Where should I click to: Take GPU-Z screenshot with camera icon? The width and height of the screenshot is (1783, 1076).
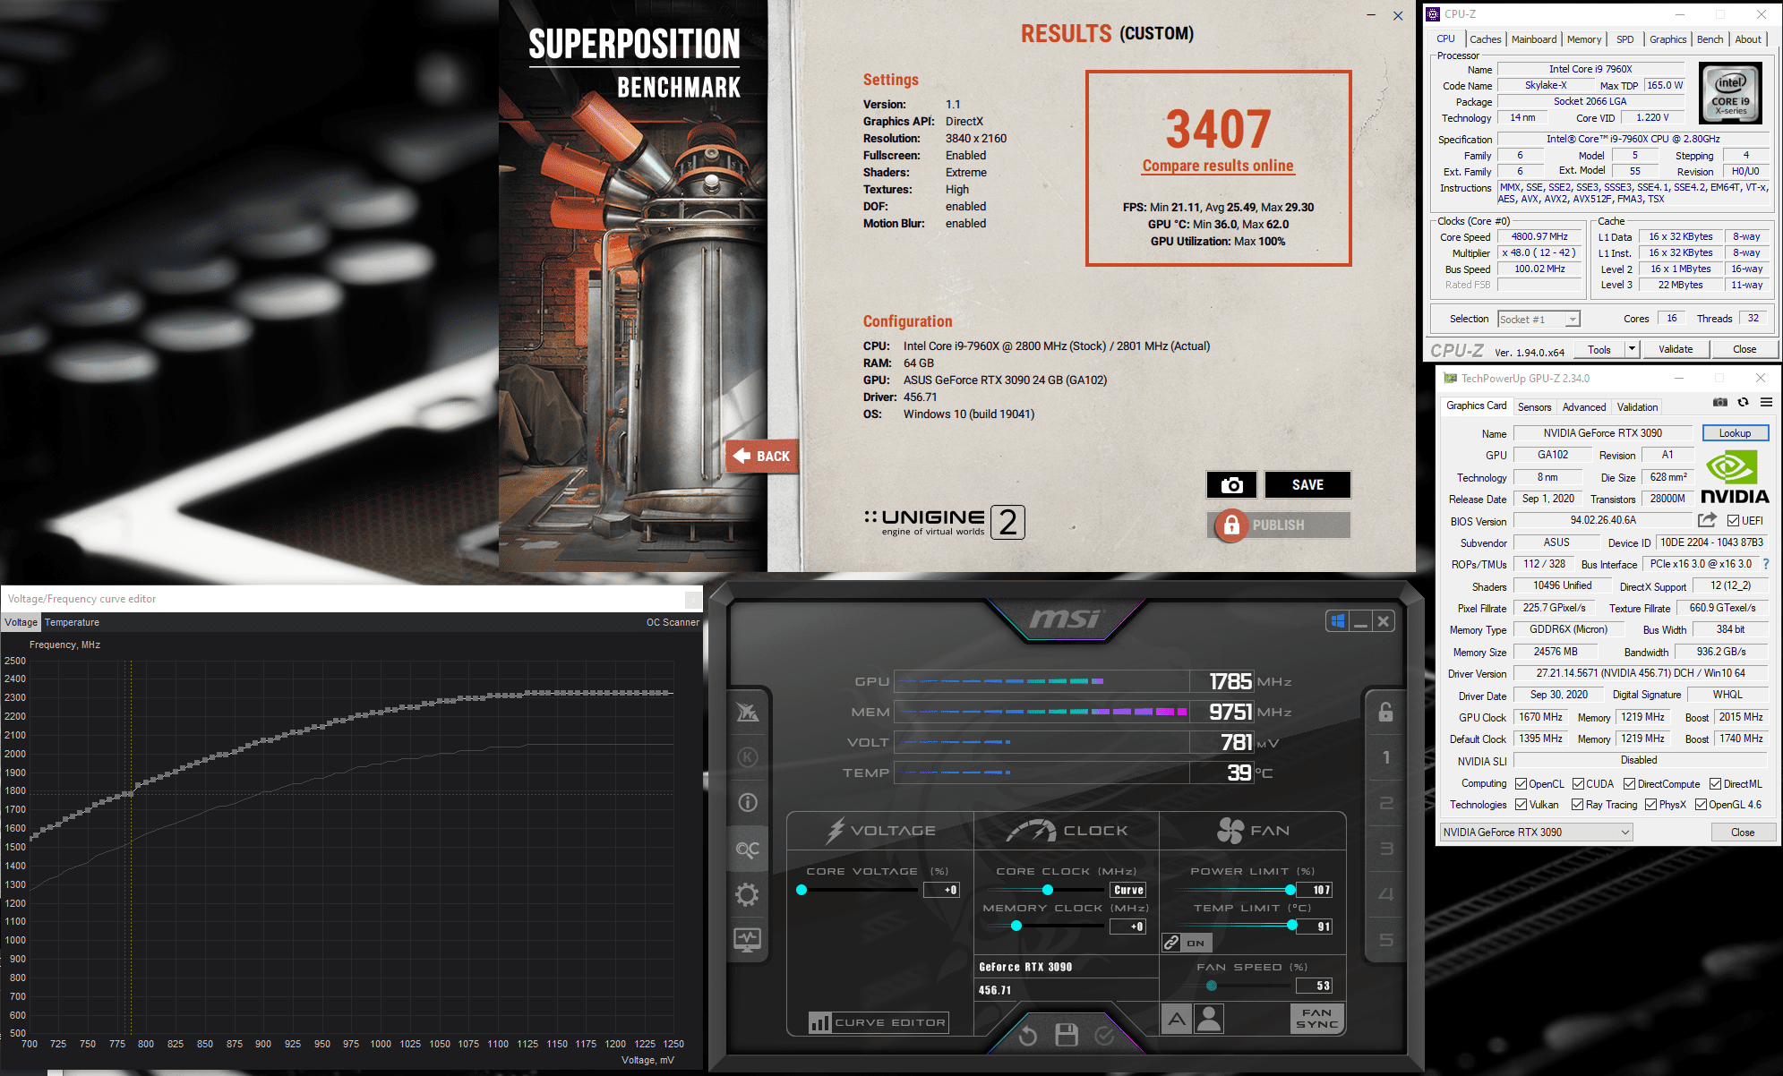click(x=1720, y=402)
